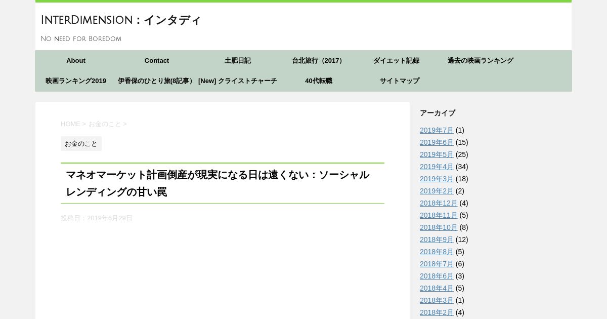Open the 2018年3月 archive
Image resolution: width=607 pixels, height=319 pixels.
437,300
